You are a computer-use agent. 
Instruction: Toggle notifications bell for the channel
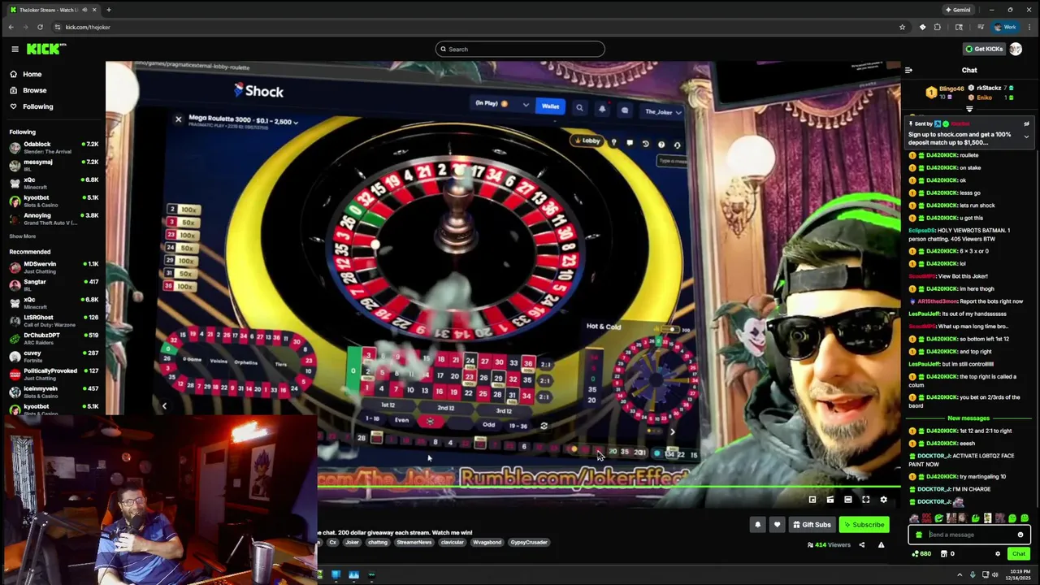[x=757, y=525]
